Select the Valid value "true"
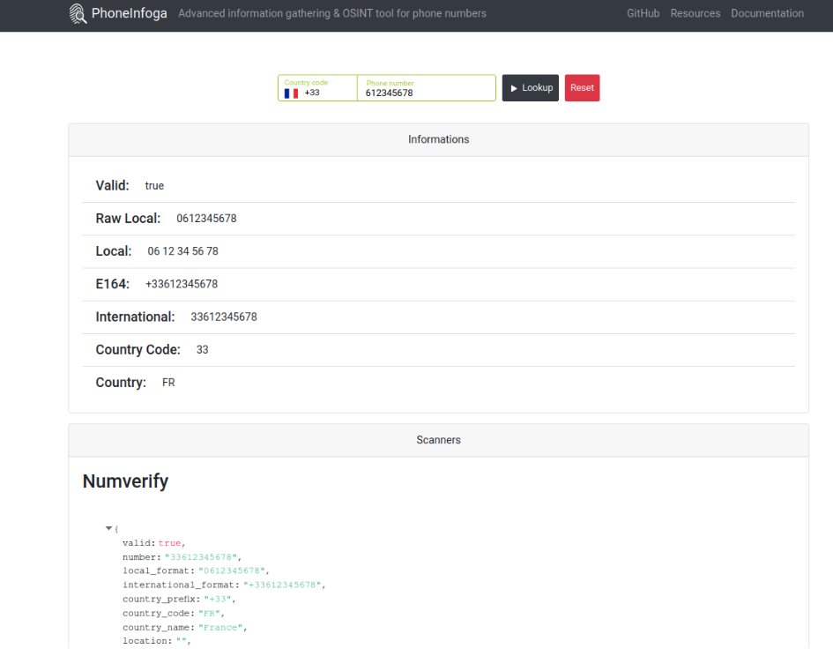Viewport: 833px width, 656px height. 154,186
